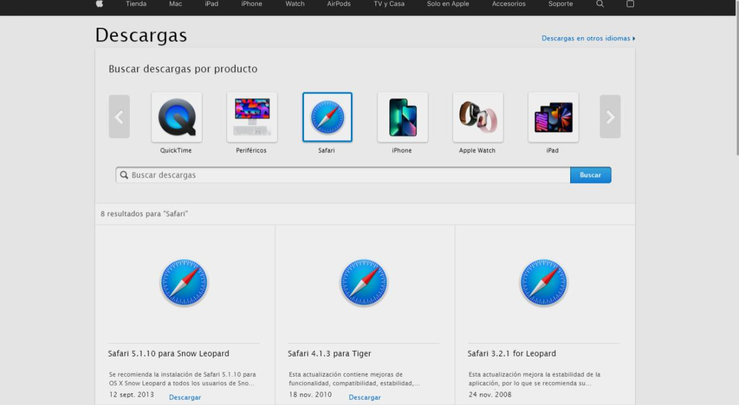Select the Apple Watch product icon
Screen dimensions: 739x405
tap(478, 117)
